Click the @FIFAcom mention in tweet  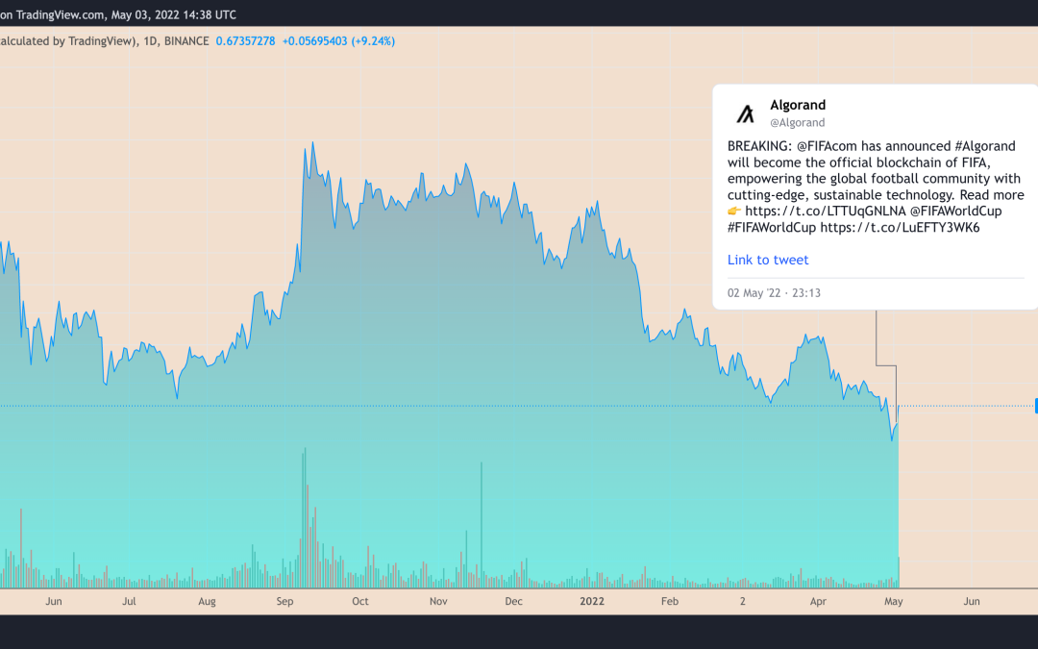[827, 146]
